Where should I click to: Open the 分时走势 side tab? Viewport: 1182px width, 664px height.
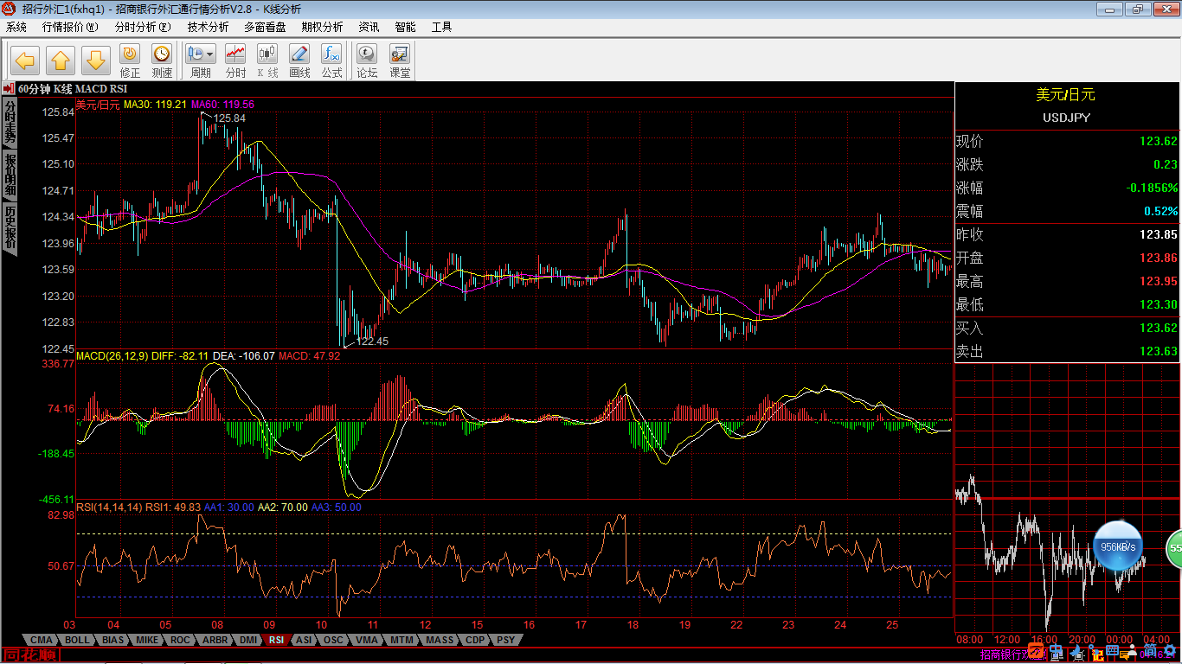10,122
